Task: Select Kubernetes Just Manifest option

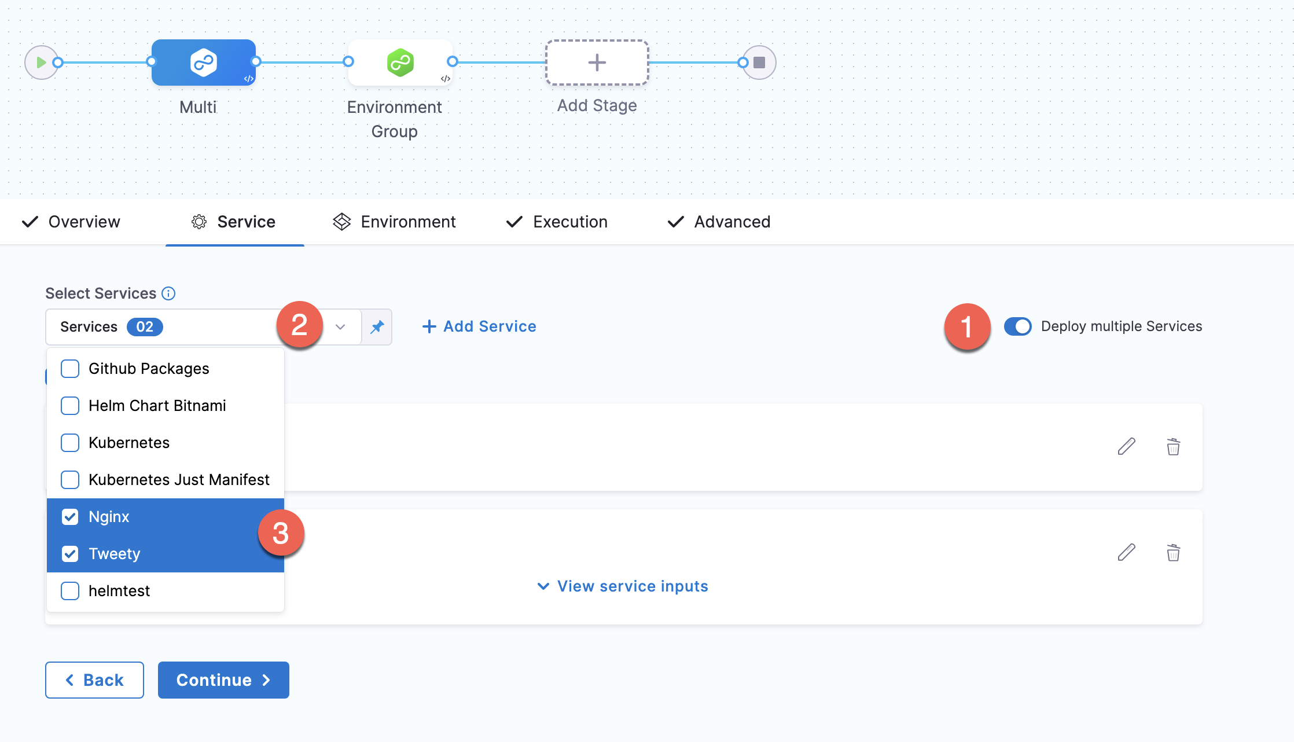Action: pyautogui.click(x=178, y=480)
